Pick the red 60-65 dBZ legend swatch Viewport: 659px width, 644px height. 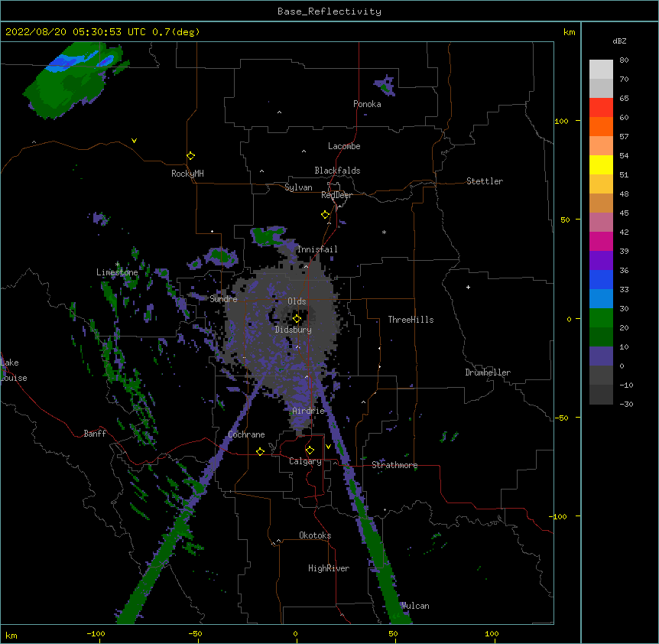(x=601, y=107)
